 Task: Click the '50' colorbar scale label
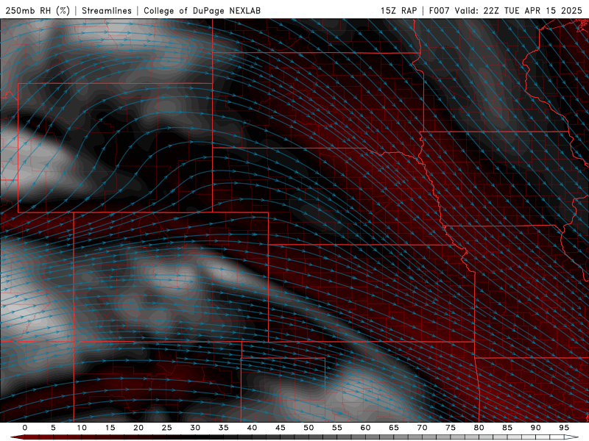click(x=308, y=428)
